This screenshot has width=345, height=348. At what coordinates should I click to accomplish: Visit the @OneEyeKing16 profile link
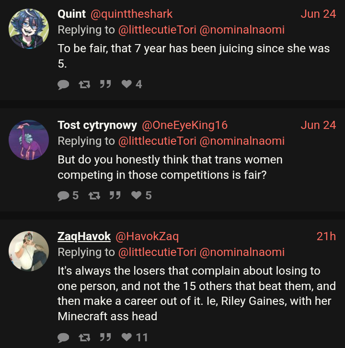184,125
